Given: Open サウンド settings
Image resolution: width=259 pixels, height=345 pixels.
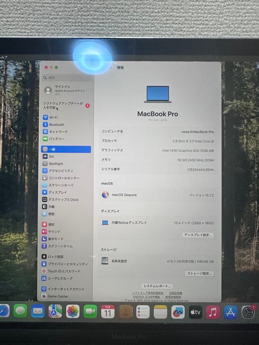Looking at the screenshot, I should coord(51,232).
